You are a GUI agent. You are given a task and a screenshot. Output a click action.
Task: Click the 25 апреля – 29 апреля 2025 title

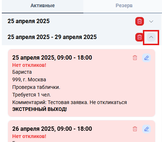pyautogui.click(x=52, y=37)
